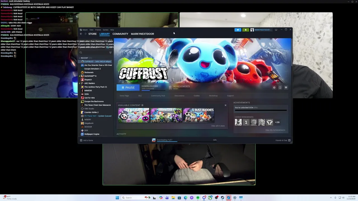Click the Add a Game plus icon

pyautogui.click(x=81, y=140)
